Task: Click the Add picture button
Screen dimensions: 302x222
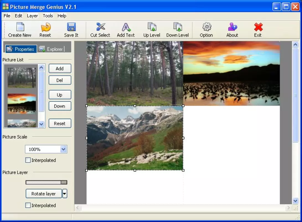Action: point(60,69)
